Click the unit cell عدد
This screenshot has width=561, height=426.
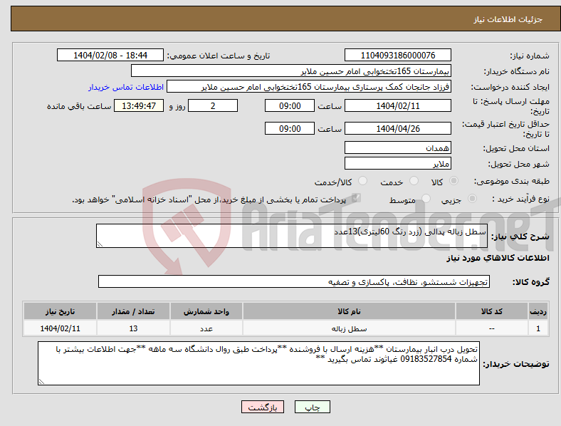click(206, 328)
